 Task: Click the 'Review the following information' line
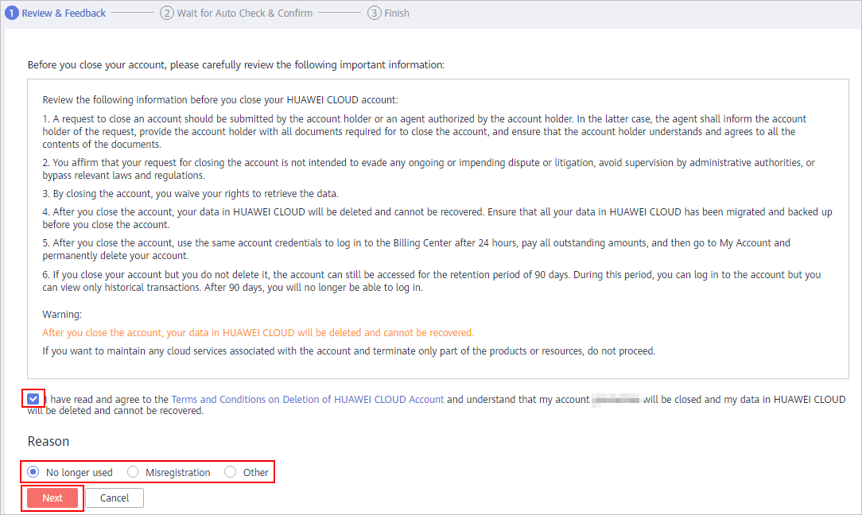(x=219, y=100)
